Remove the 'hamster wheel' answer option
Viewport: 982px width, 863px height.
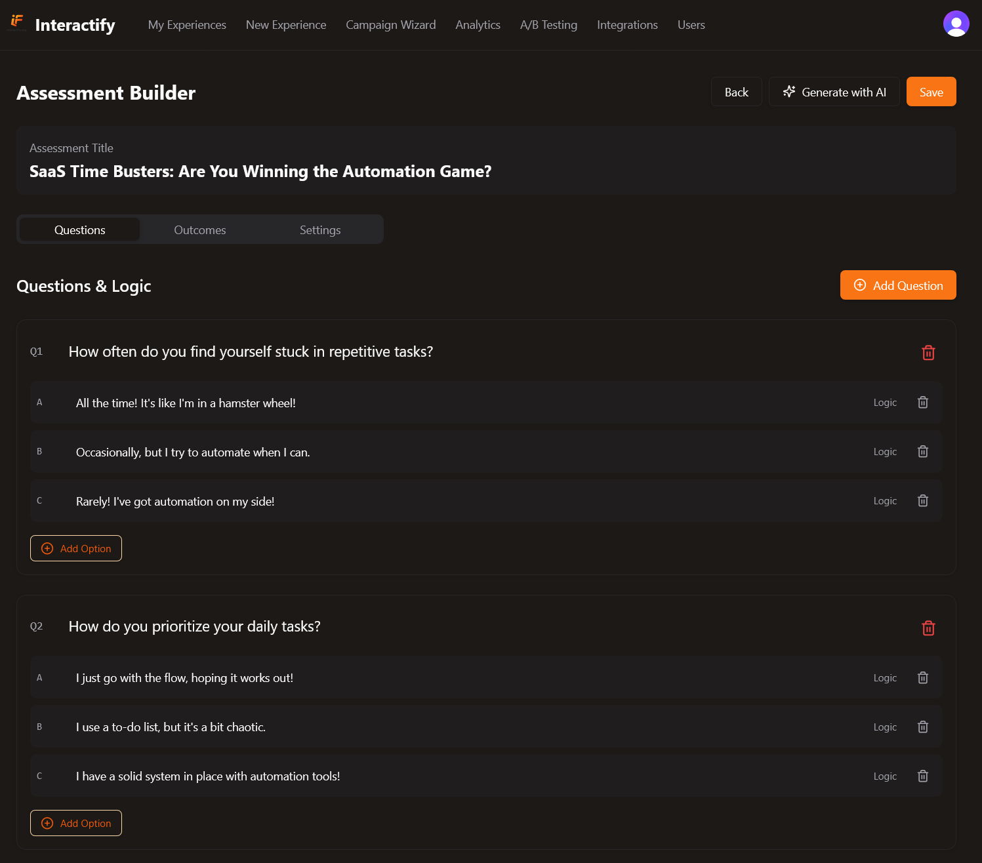click(922, 402)
